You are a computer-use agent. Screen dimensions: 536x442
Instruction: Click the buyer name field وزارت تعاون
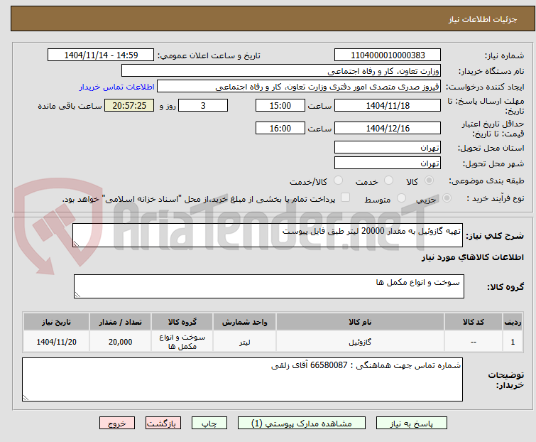click(x=281, y=71)
